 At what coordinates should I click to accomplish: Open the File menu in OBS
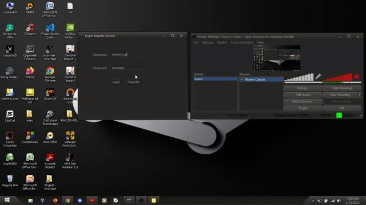(196, 43)
